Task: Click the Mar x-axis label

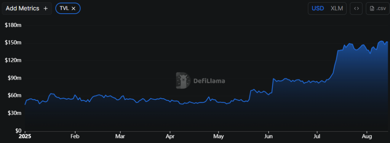Action: (120, 136)
